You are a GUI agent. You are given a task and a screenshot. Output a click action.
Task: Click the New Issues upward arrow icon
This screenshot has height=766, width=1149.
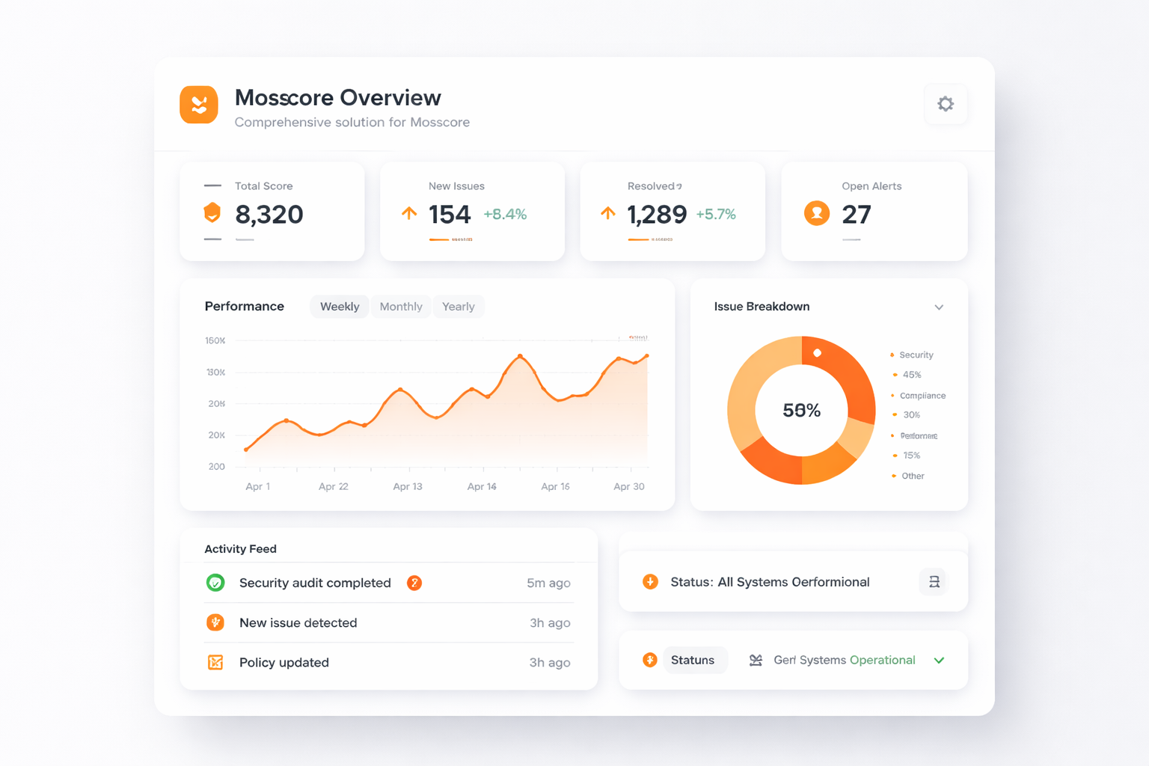(409, 213)
